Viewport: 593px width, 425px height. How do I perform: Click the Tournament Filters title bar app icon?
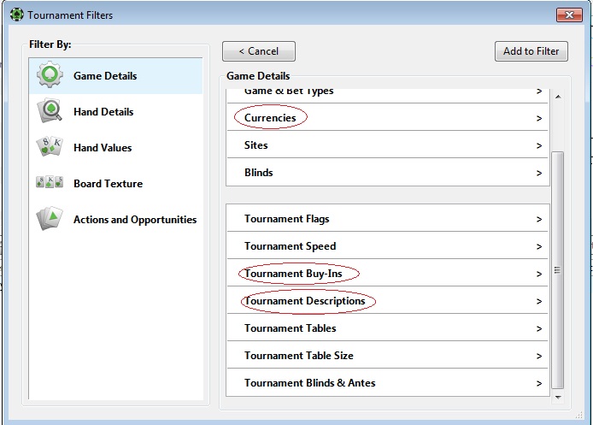(16, 15)
